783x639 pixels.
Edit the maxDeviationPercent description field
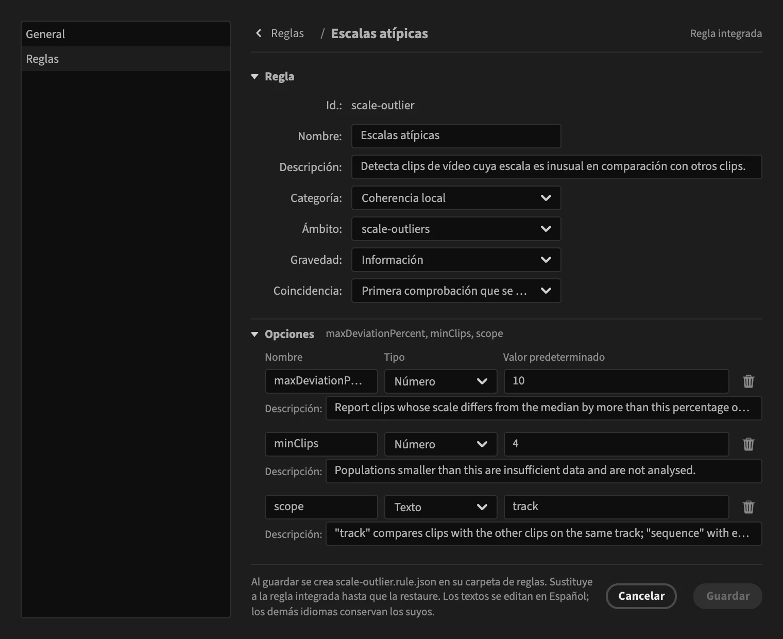click(x=543, y=408)
